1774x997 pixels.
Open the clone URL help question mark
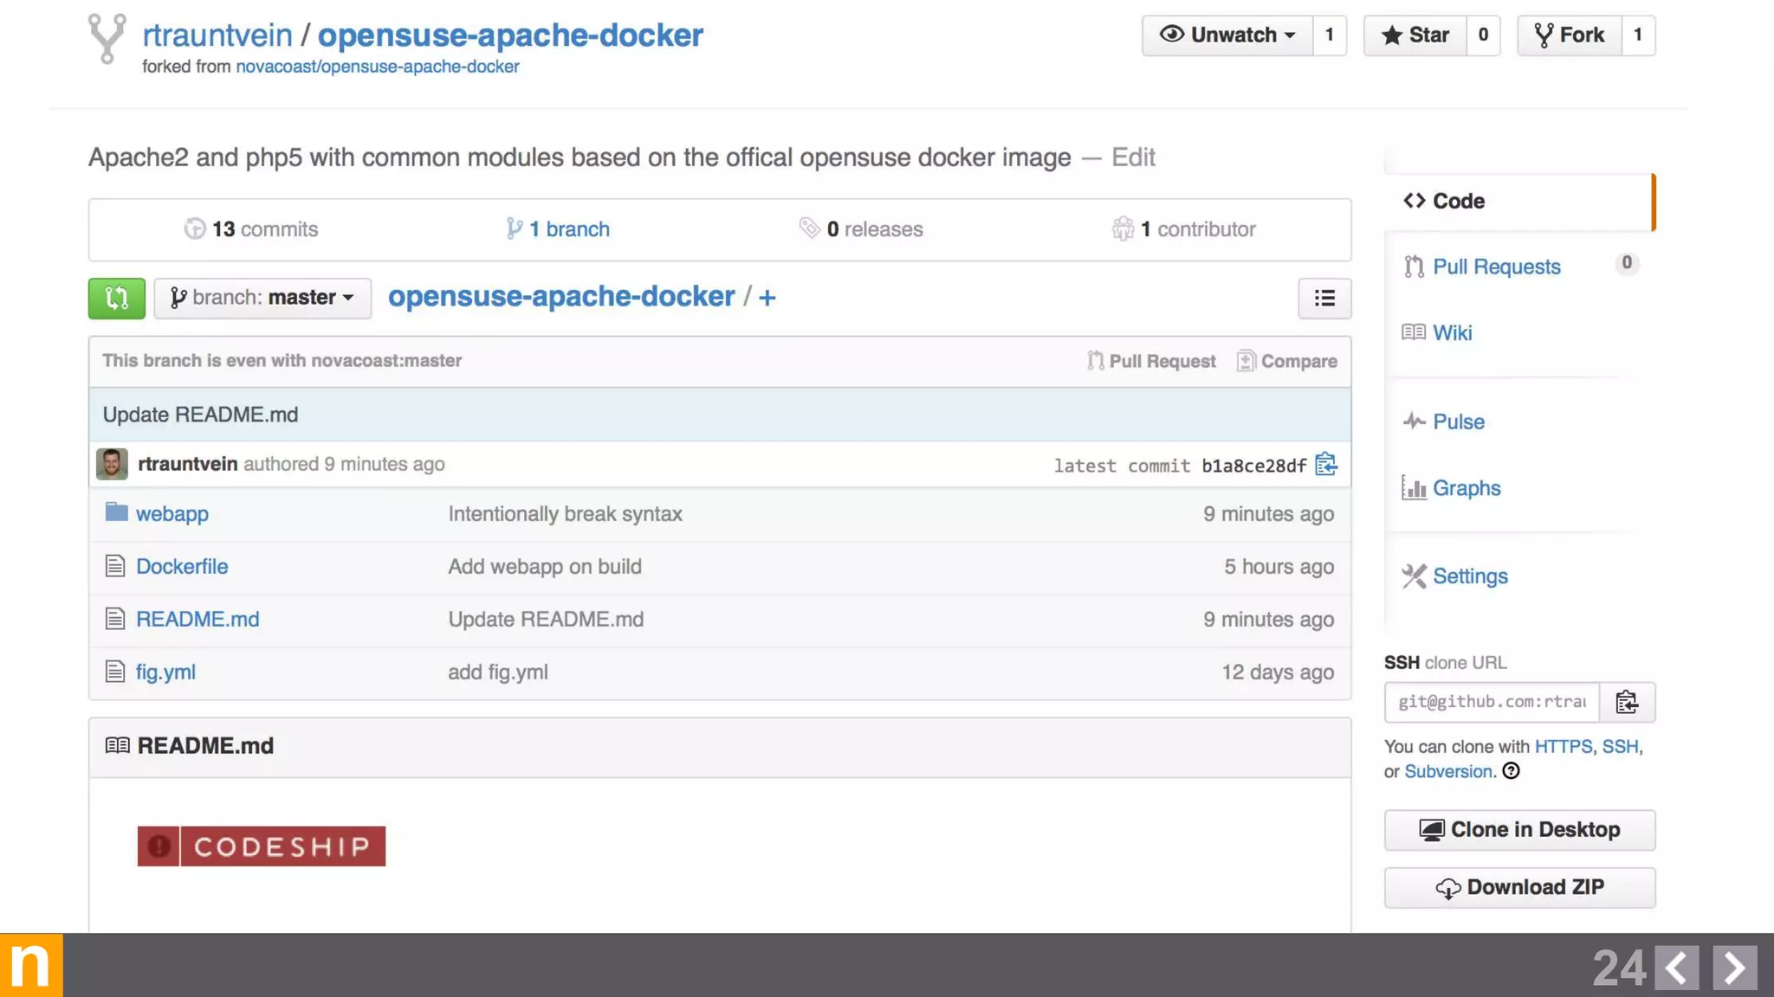click(x=1511, y=771)
